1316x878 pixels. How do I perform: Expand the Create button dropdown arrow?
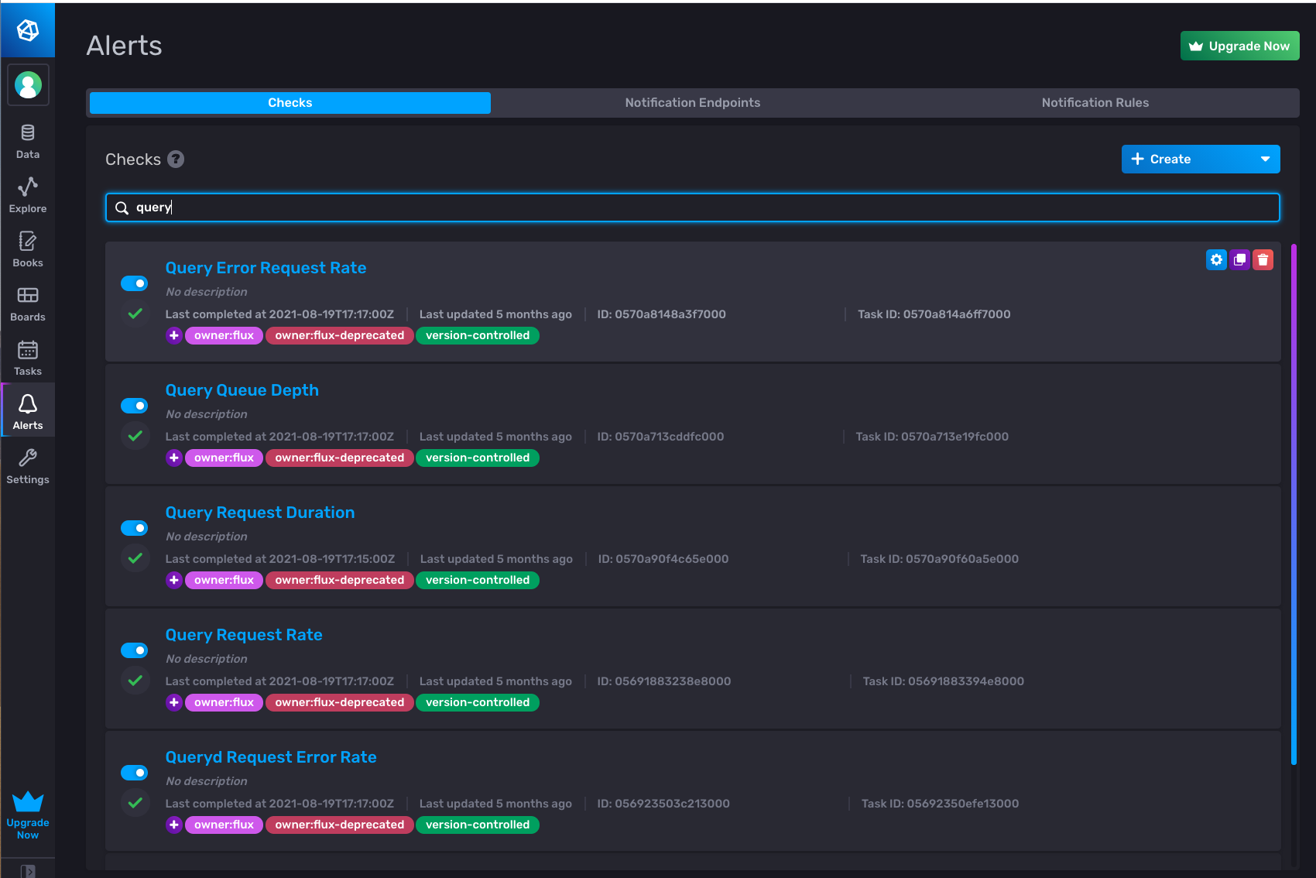pos(1266,159)
